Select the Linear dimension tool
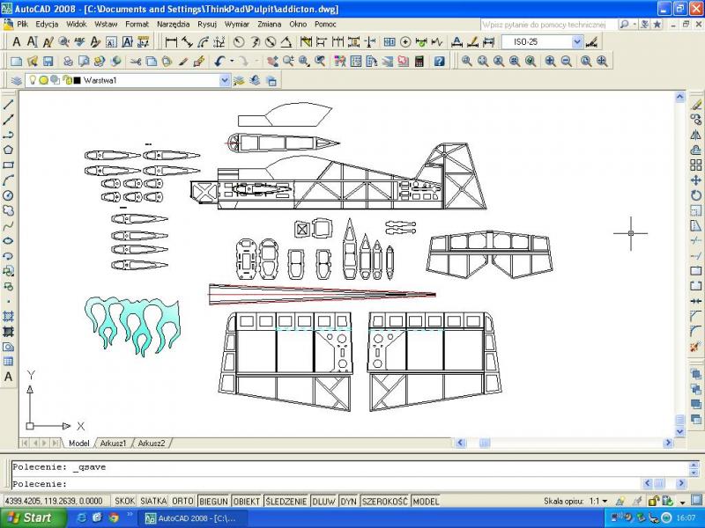This screenshot has width=705, height=528. pyautogui.click(x=172, y=41)
